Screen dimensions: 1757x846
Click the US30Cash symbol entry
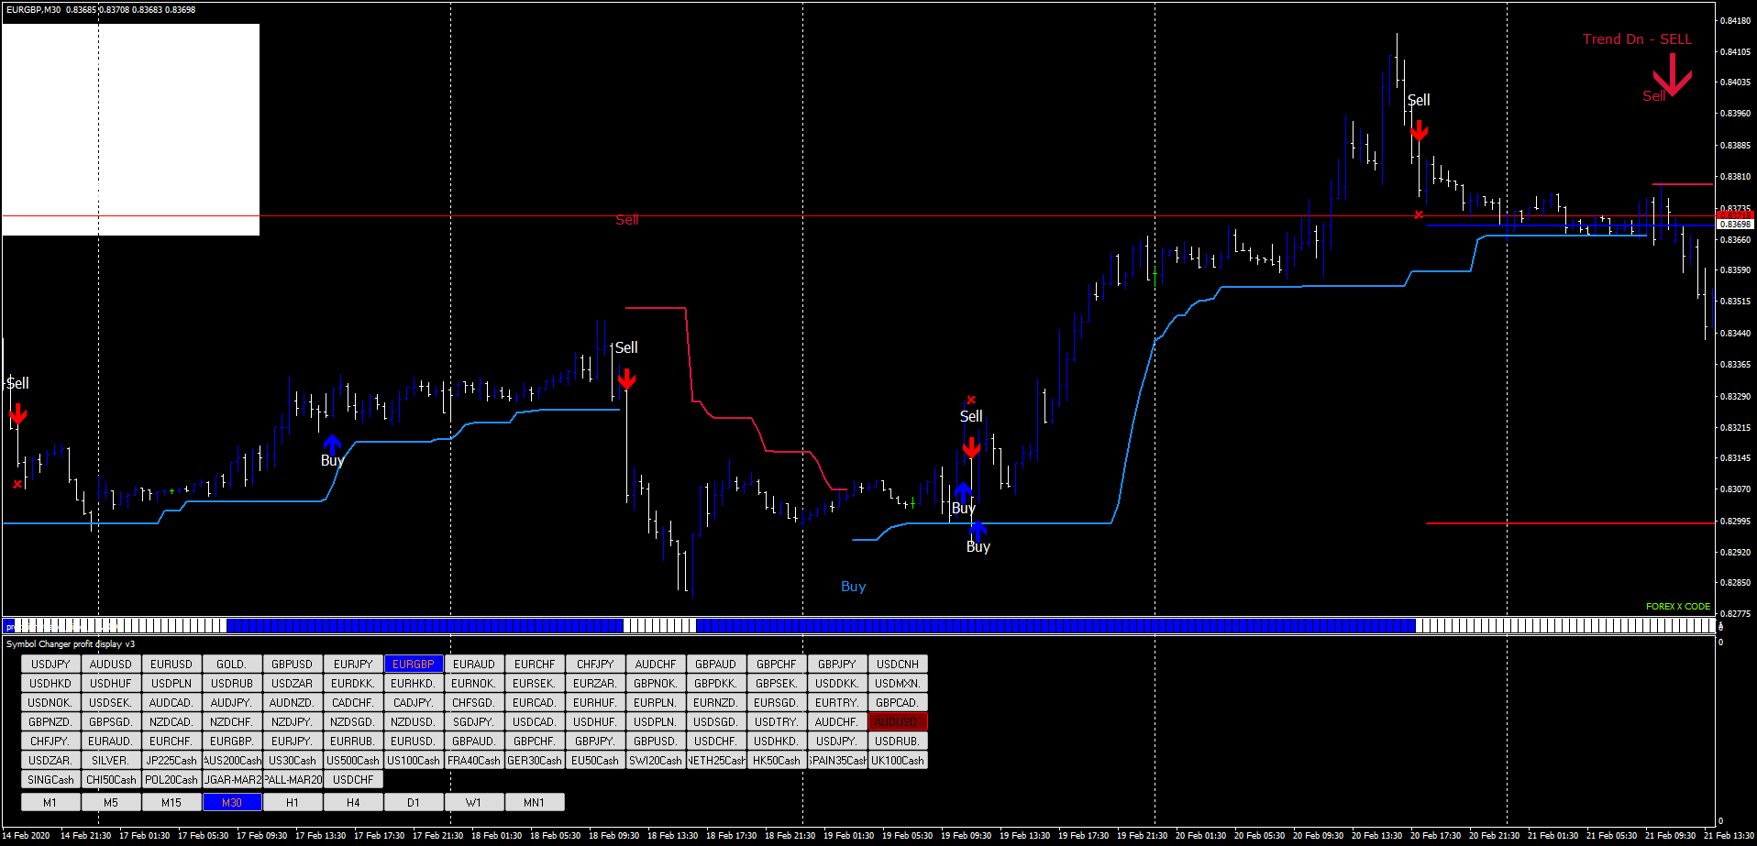[292, 760]
